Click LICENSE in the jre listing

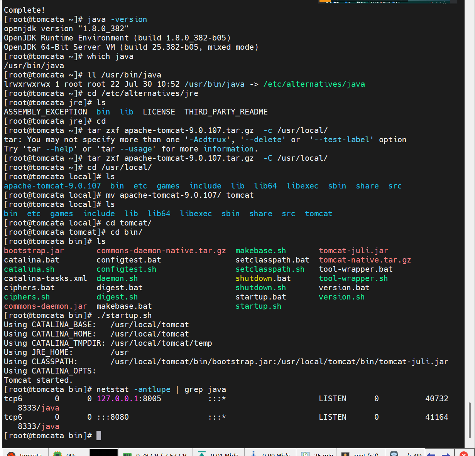[159, 112]
